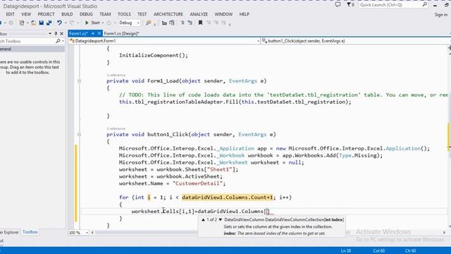Undo the last edit with Undo icon

pos(59,23)
